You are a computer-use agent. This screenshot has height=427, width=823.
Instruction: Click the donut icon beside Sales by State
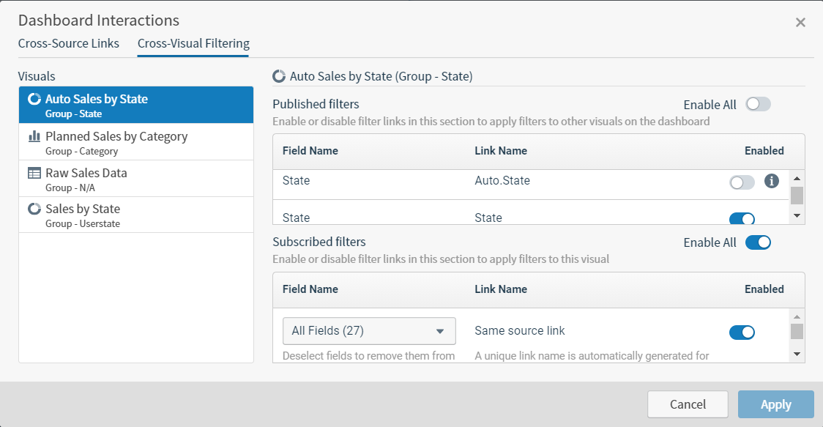coord(34,209)
